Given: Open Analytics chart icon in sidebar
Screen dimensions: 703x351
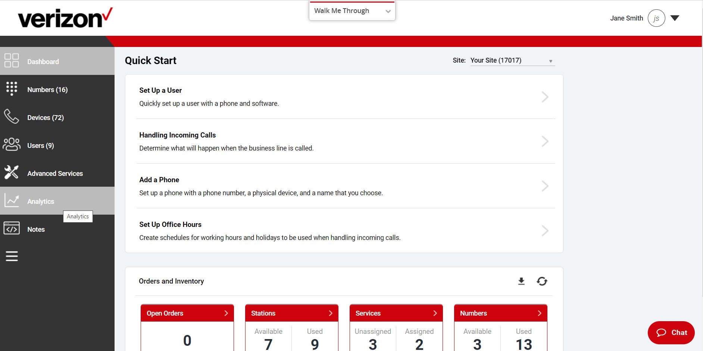Looking at the screenshot, I should coord(12,200).
